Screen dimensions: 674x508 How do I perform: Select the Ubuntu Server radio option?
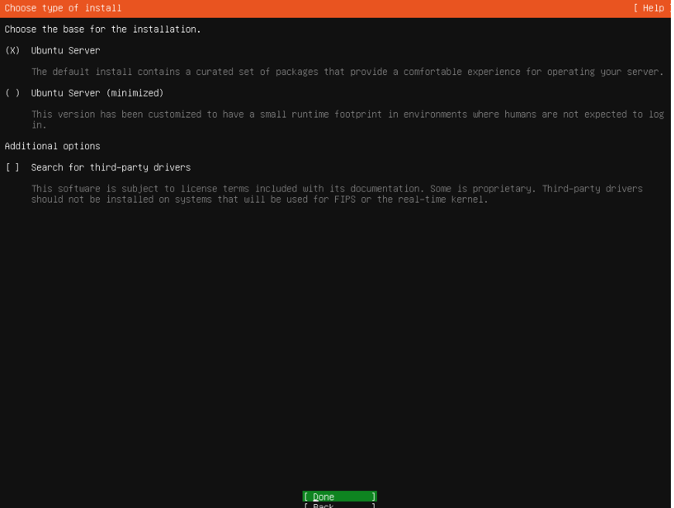coord(53,51)
